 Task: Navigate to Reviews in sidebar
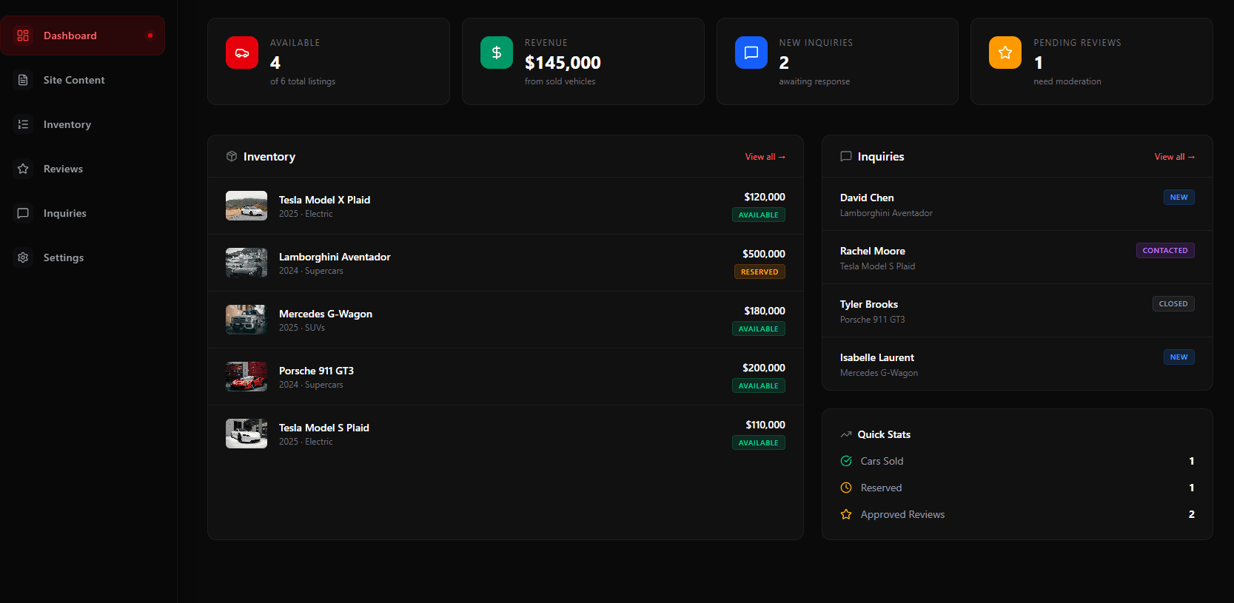pyautogui.click(x=82, y=169)
